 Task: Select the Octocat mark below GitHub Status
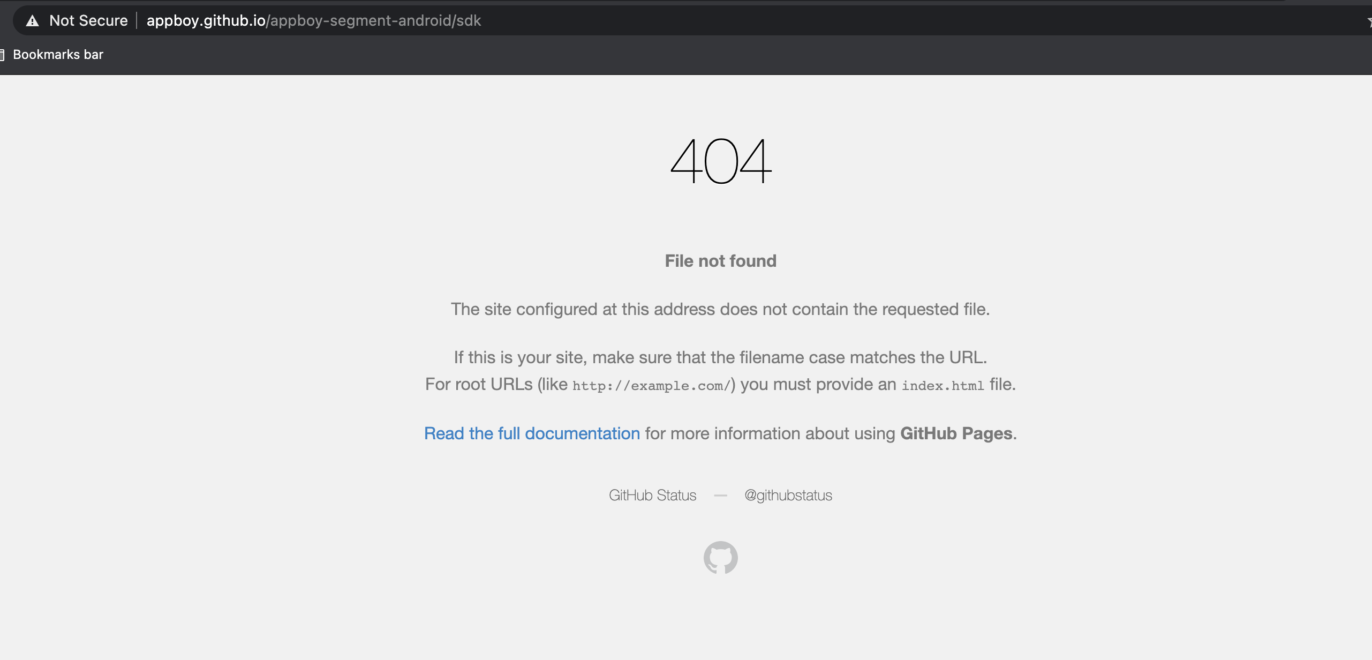720,557
